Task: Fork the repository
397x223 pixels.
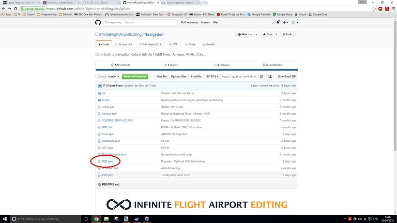Action: [x=287, y=34]
